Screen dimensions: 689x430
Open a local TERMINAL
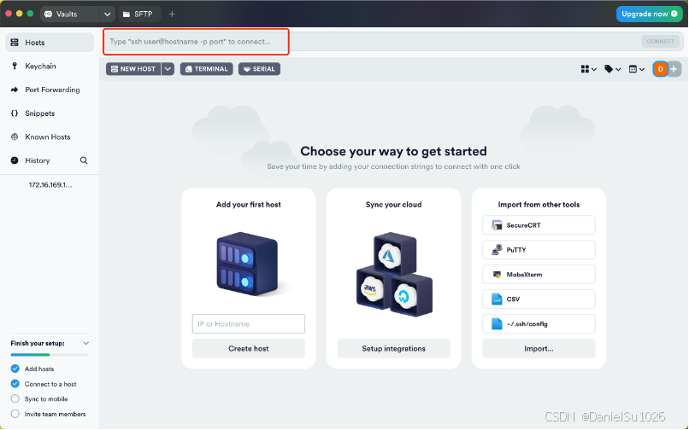click(x=207, y=69)
